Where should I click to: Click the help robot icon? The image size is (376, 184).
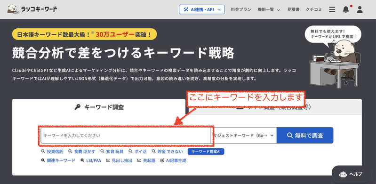[x=343, y=175]
